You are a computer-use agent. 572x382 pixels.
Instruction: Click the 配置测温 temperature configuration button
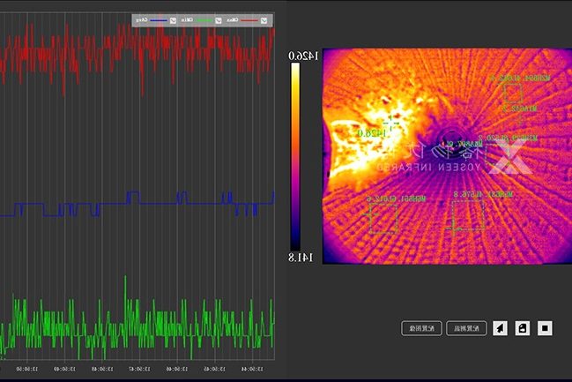coord(466,328)
